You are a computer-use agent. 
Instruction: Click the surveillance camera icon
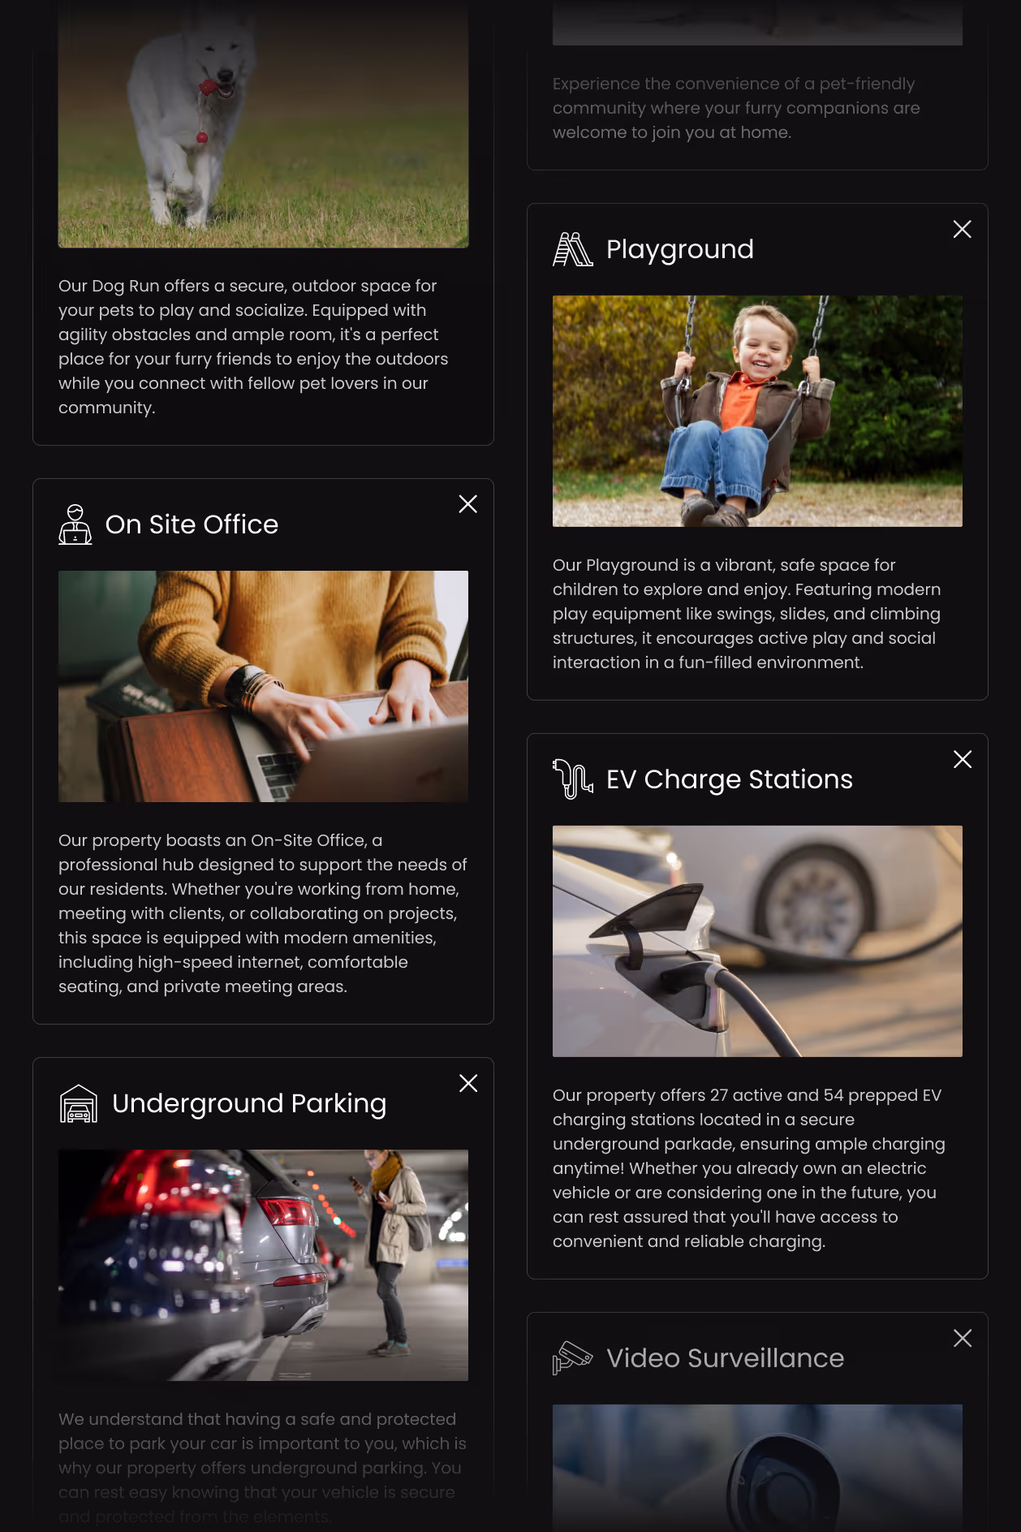[572, 1358]
